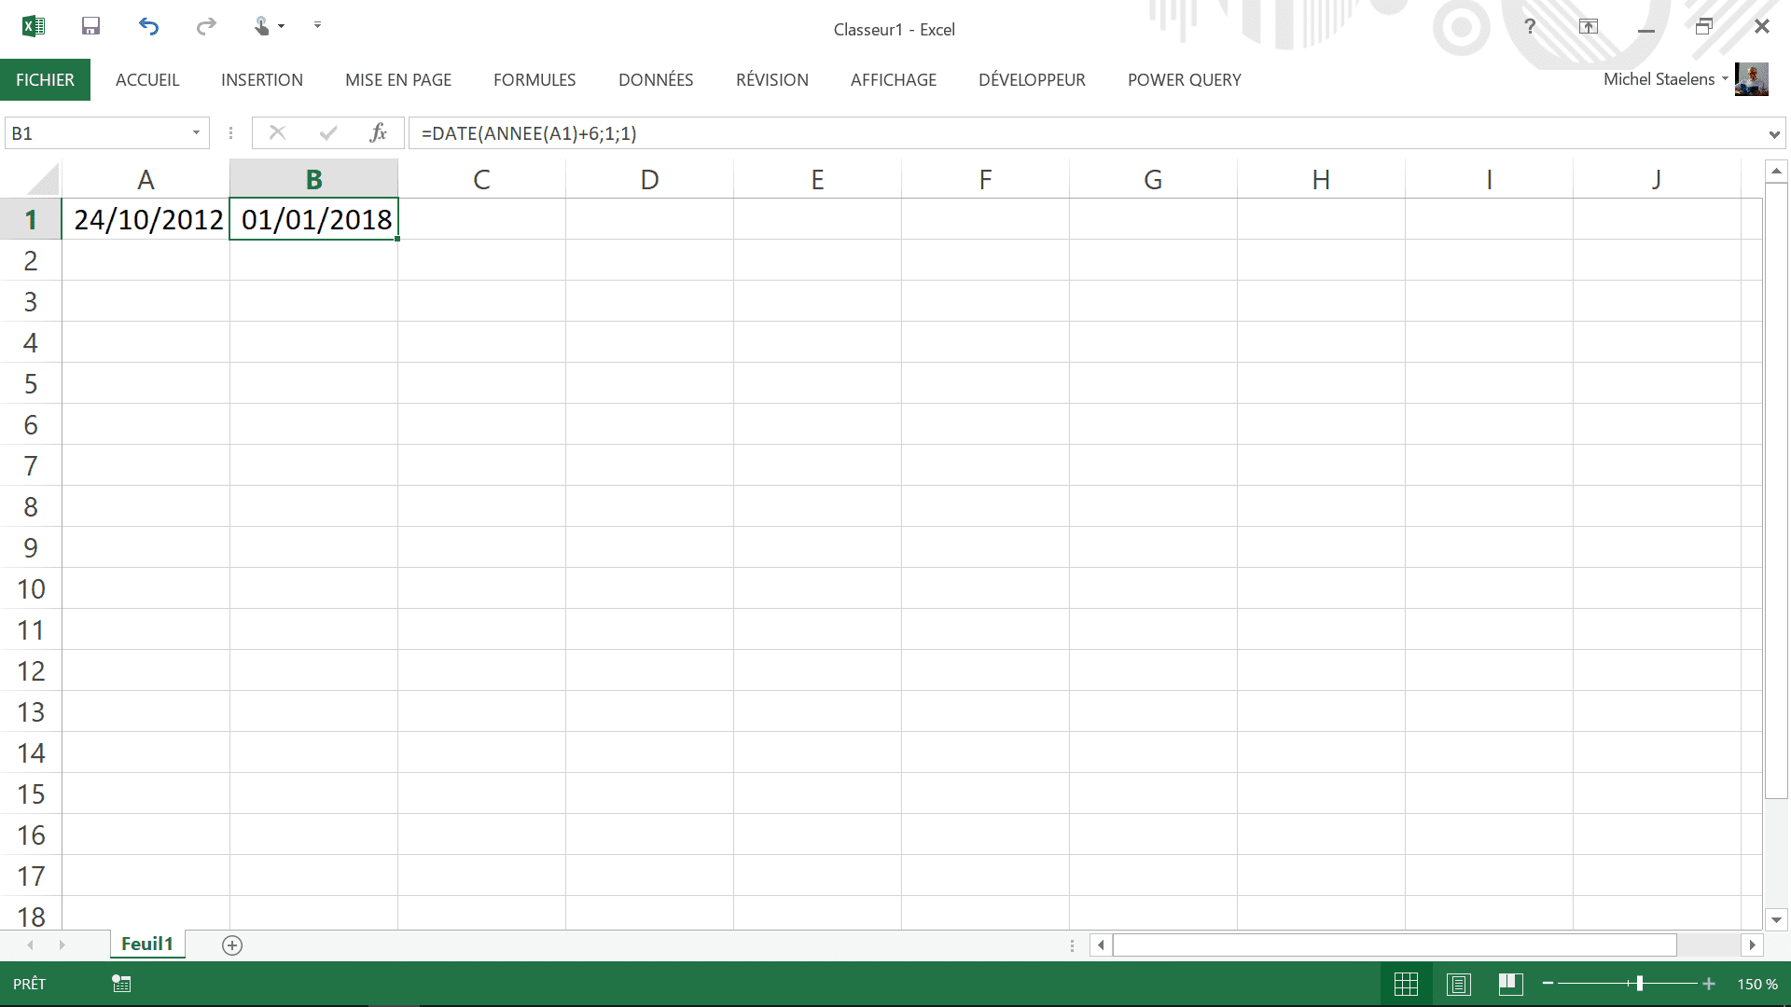Click zoom in plus on zoom slider
Screen dimensions: 1791x1007
coord(1709,984)
